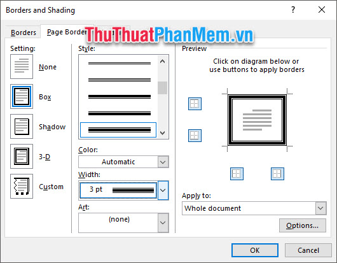Toggle the bottom border preview button
Screen dimensions: 337x263
coord(195,136)
